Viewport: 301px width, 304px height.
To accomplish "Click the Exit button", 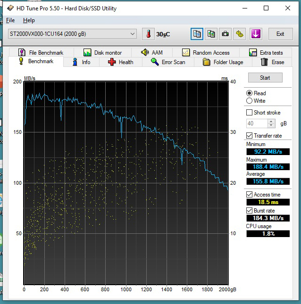I will pos(280,34).
